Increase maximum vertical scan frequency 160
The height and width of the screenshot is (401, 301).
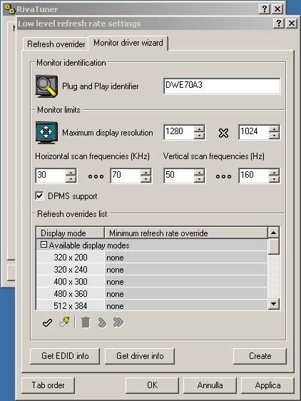274,172
